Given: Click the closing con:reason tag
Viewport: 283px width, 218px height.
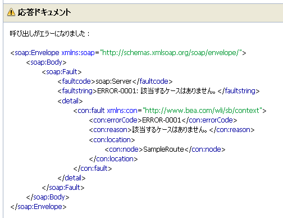Looking at the screenshot, I should (x=232, y=130).
